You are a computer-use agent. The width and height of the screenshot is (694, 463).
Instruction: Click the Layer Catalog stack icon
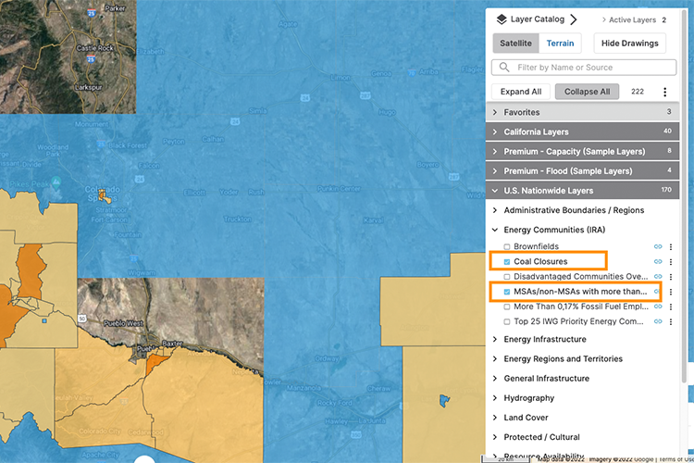click(x=501, y=19)
